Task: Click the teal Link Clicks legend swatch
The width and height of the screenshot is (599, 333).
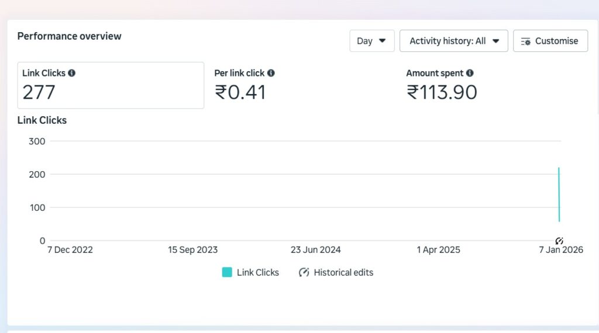Action: pos(227,272)
